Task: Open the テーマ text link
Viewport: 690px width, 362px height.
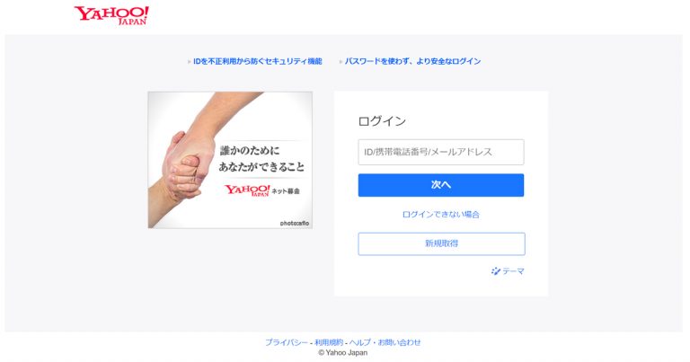Action: point(513,271)
